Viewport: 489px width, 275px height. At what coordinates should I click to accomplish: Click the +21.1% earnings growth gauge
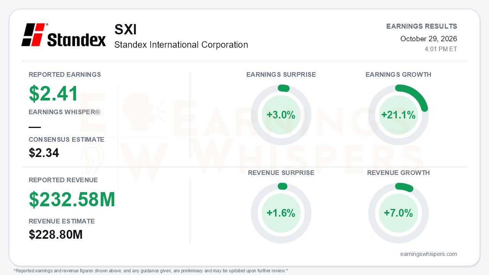398,115
